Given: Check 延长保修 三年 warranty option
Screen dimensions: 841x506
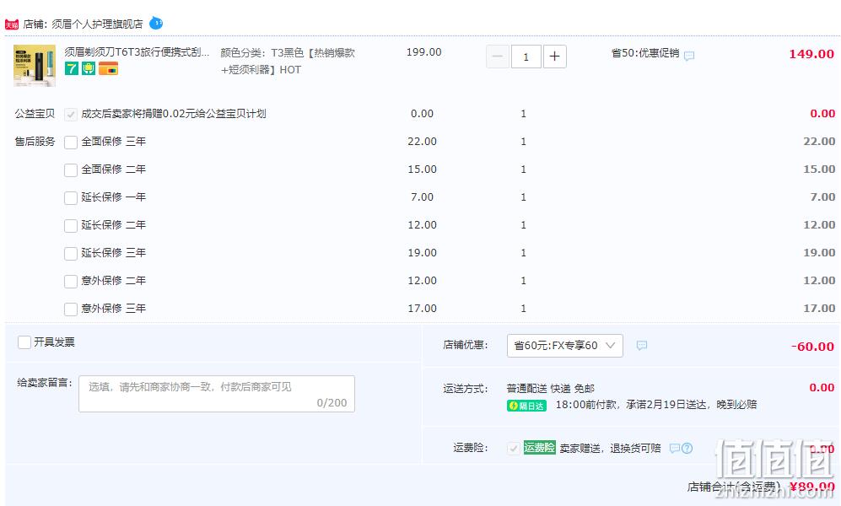Looking at the screenshot, I should tap(71, 254).
